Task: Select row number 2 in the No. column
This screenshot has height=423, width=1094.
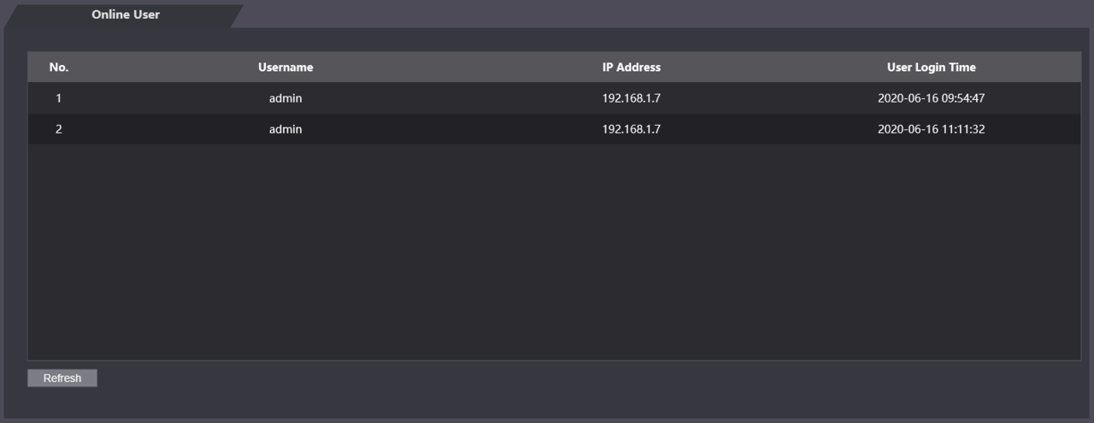Action: 59,130
